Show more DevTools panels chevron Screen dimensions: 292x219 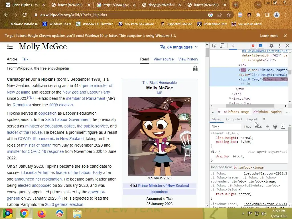coord(233,46)
